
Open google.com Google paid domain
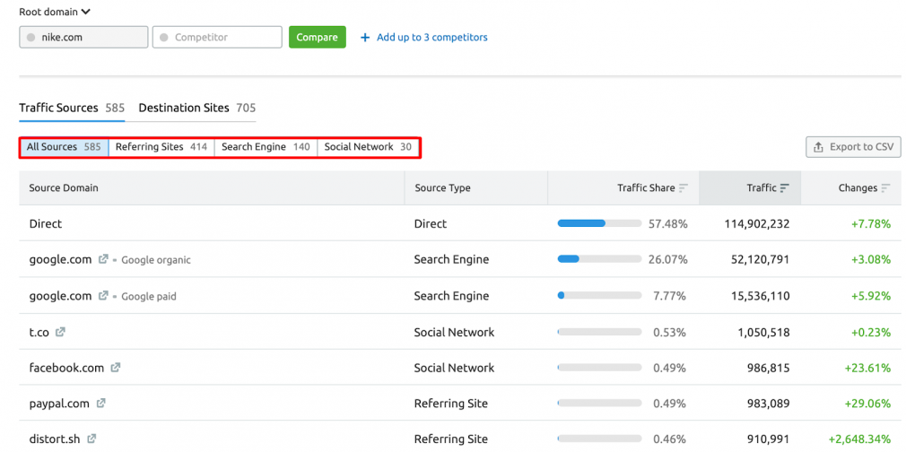pyautogui.click(x=61, y=296)
